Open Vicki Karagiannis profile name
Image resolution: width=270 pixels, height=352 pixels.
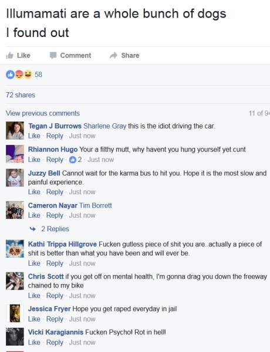click(x=56, y=332)
